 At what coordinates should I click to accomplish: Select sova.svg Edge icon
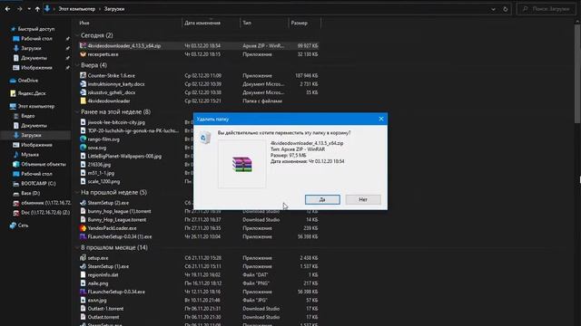point(83,148)
